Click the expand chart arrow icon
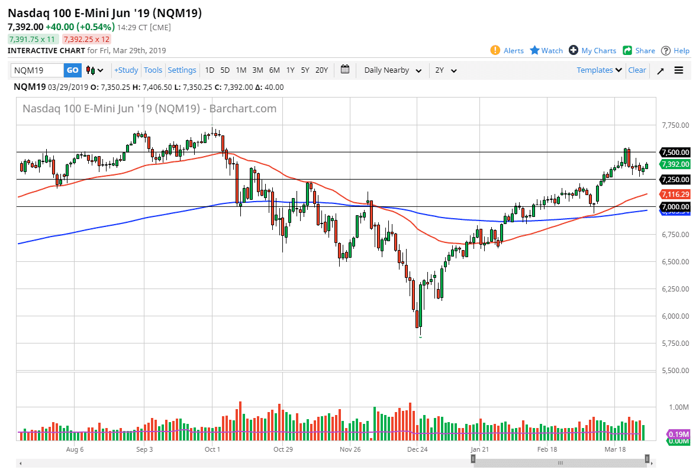 pos(661,70)
